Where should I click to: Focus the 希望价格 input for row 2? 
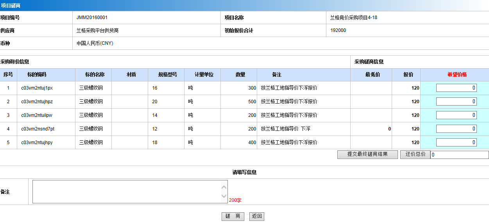pos(456,102)
